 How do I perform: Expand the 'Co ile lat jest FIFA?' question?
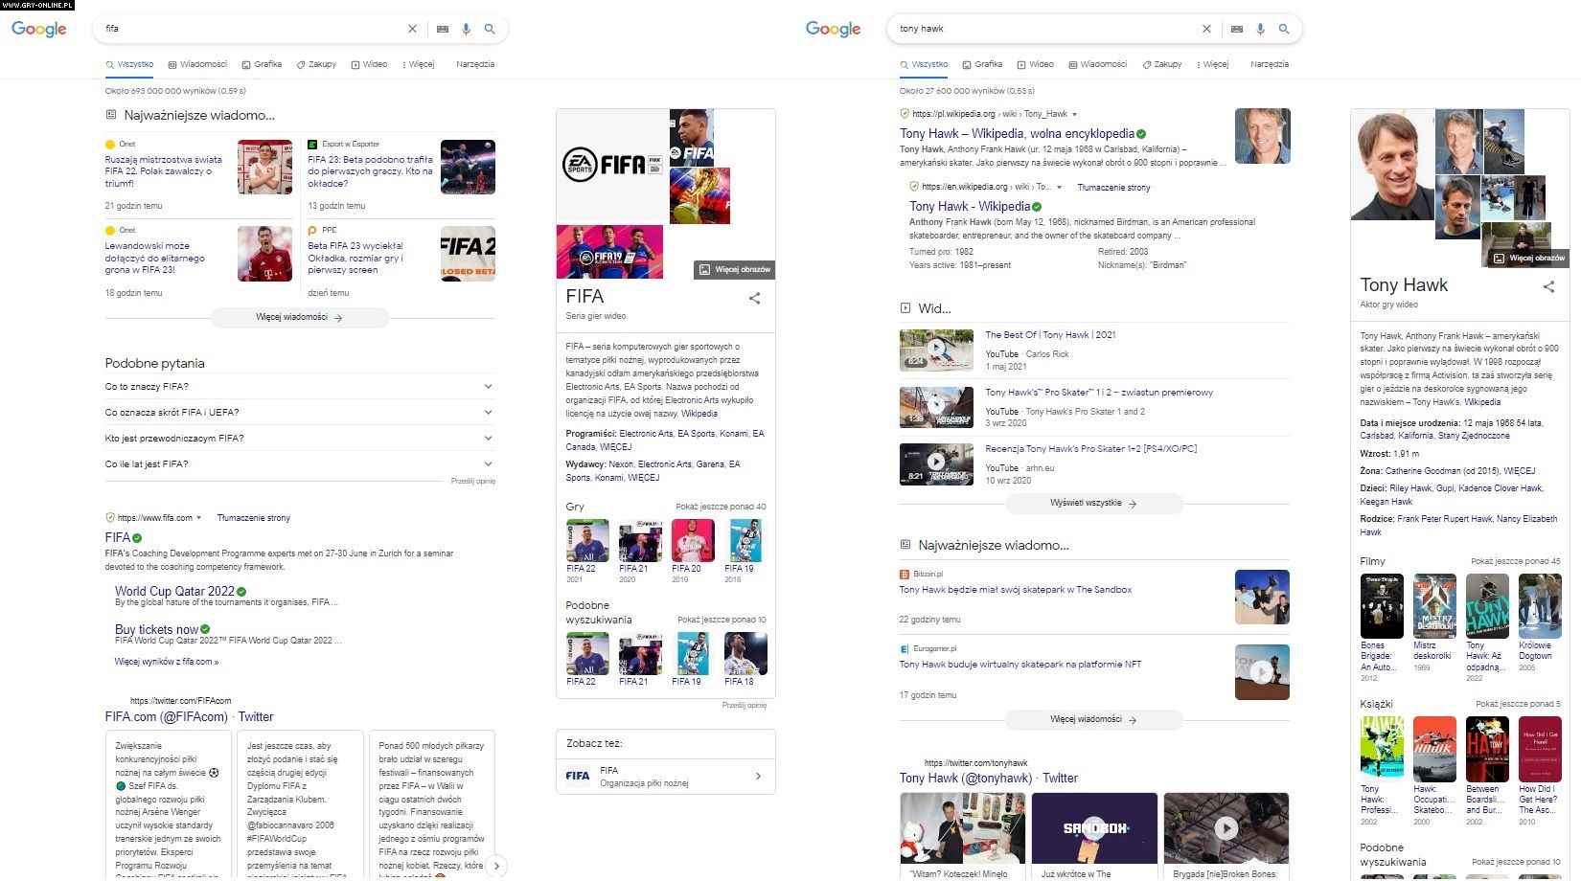(x=488, y=464)
